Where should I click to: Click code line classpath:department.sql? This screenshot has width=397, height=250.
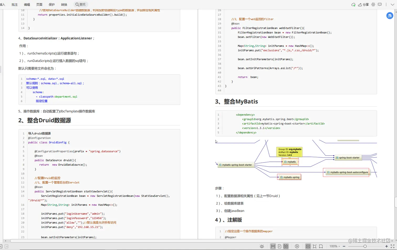click(57, 97)
